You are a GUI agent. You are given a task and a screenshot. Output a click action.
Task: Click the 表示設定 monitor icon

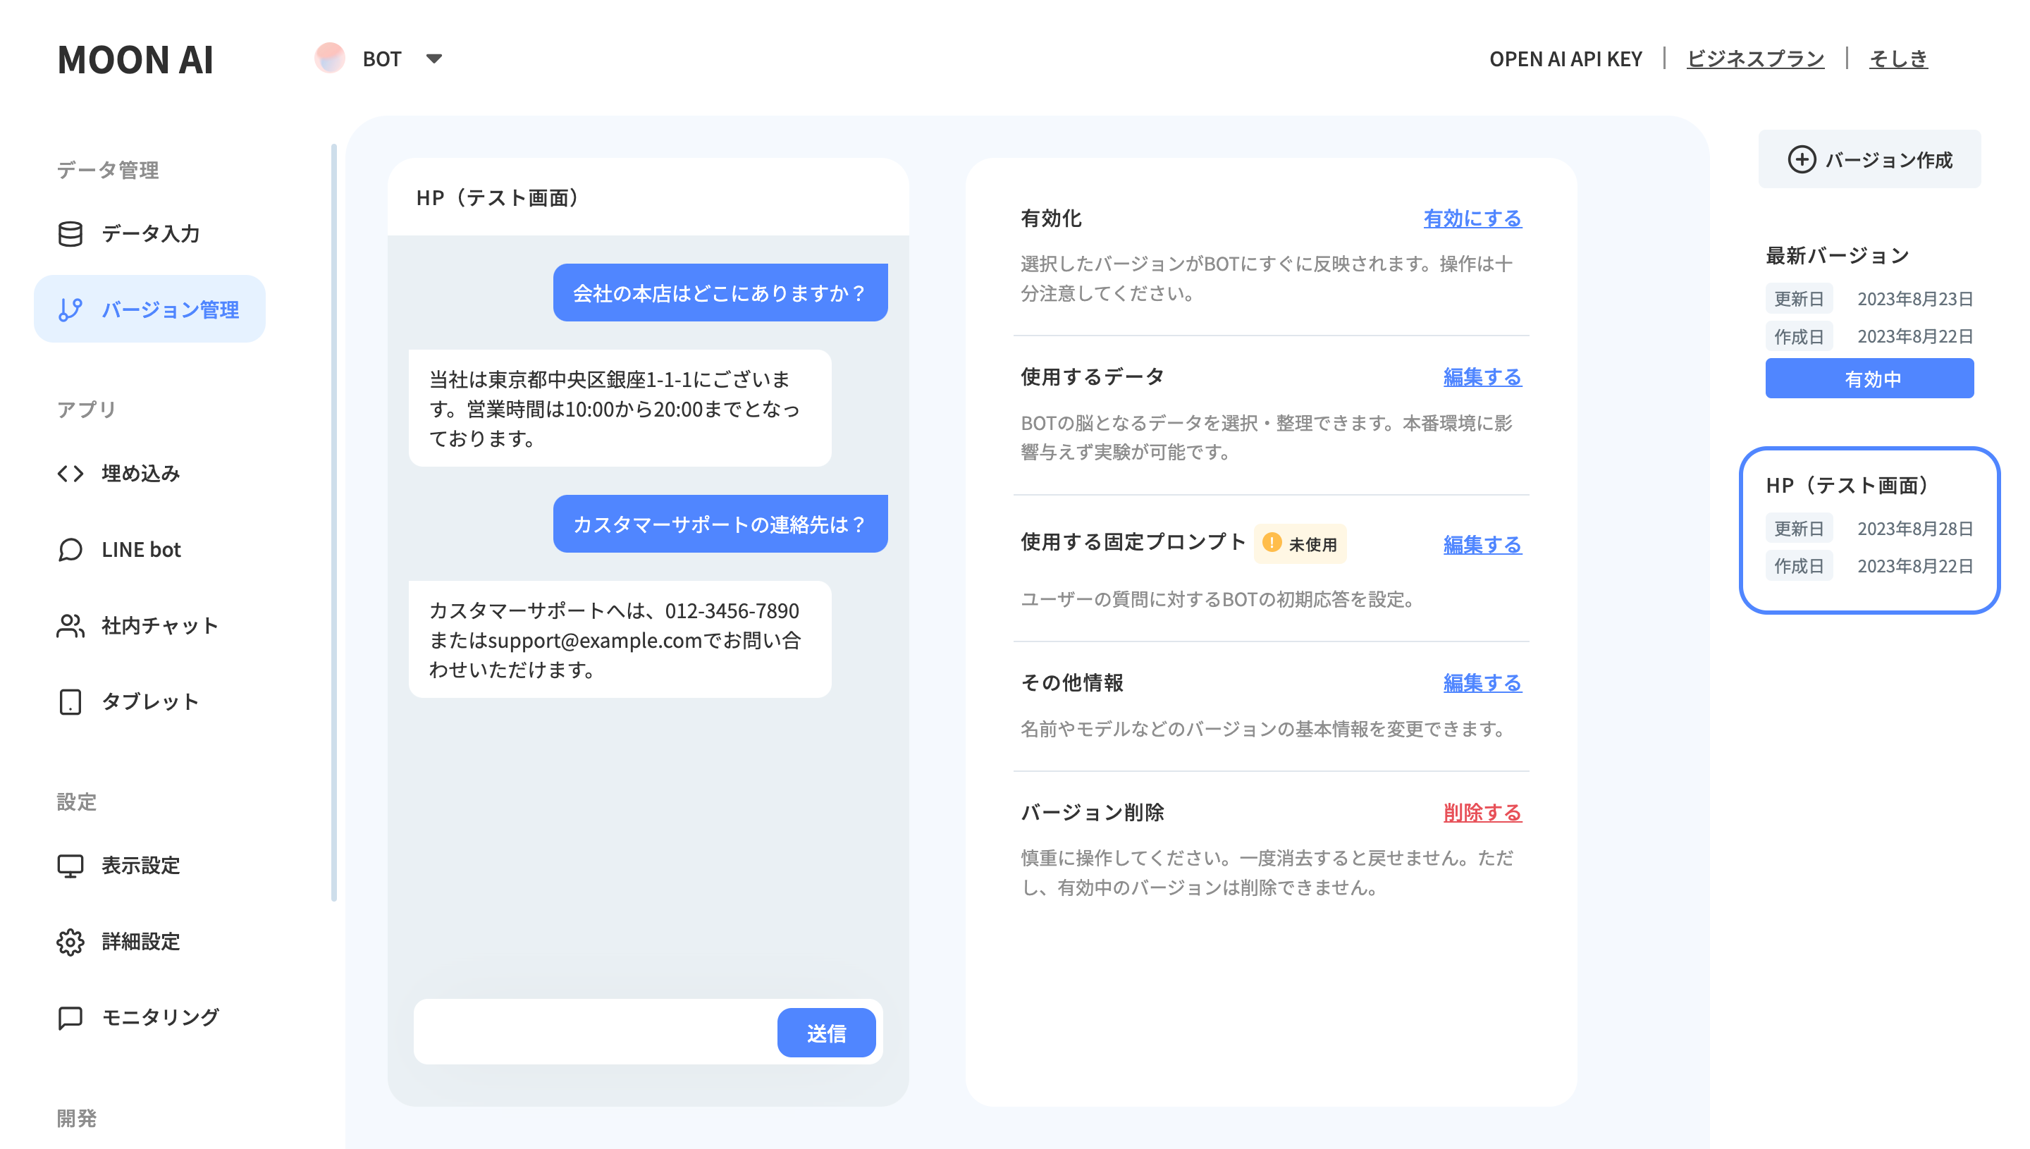pos(70,866)
